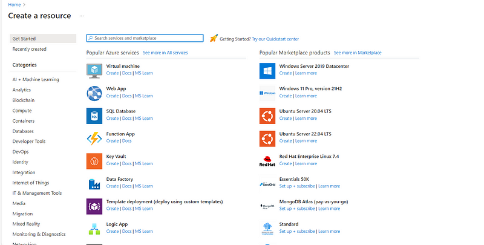
Task: Click the Quickstart rocket icon
Action: [x=214, y=38]
